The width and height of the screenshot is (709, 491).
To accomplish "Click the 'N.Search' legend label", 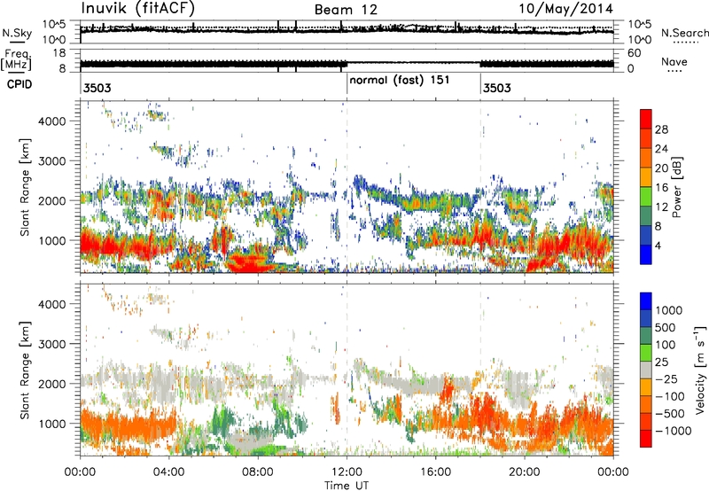I will (x=684, y=33).
